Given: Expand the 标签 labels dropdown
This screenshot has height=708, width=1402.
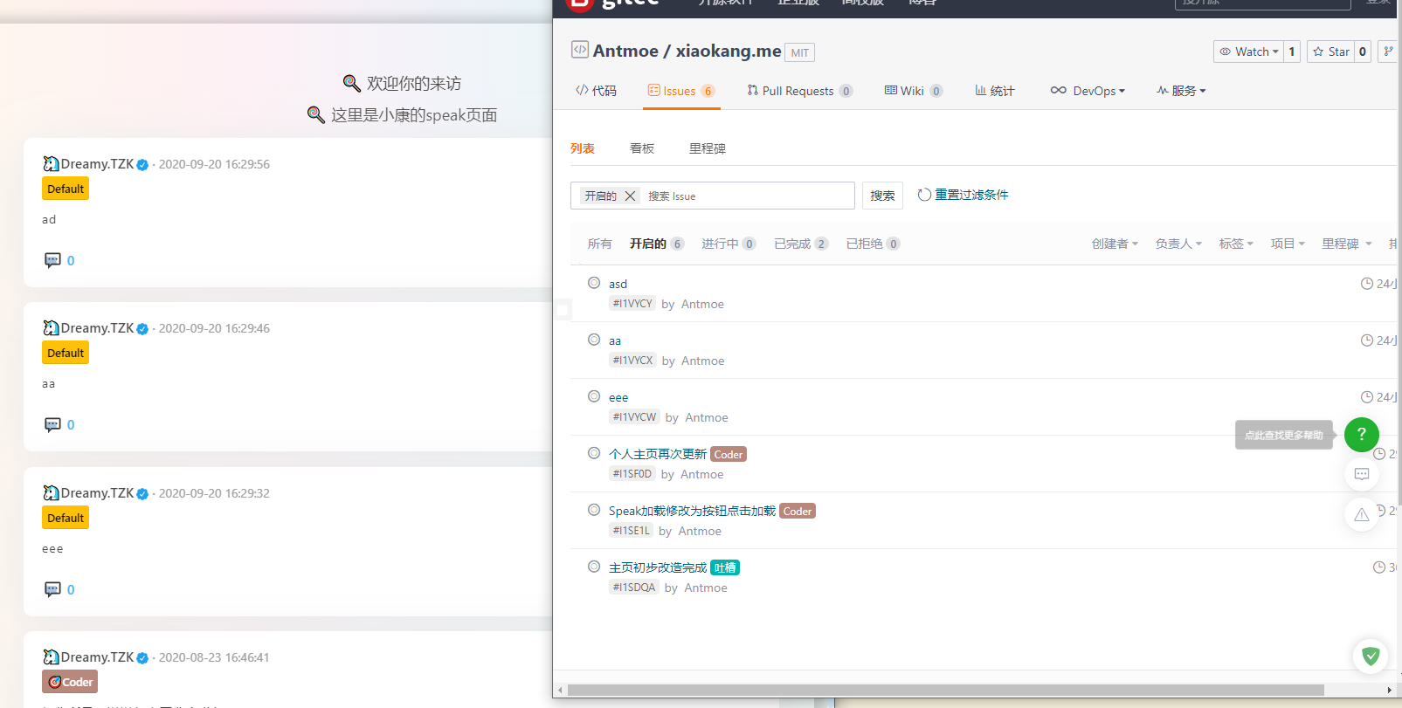Looking at the screenshot, I should 1236,244.
